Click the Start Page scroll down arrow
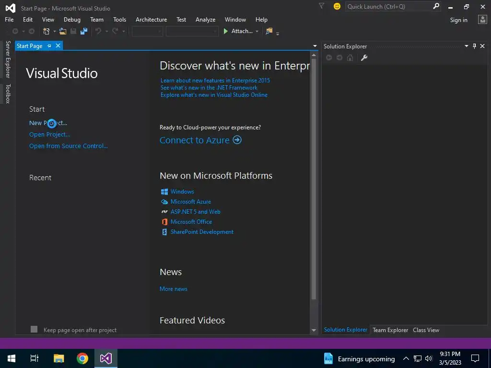491x368 pixels. point(314,330)
